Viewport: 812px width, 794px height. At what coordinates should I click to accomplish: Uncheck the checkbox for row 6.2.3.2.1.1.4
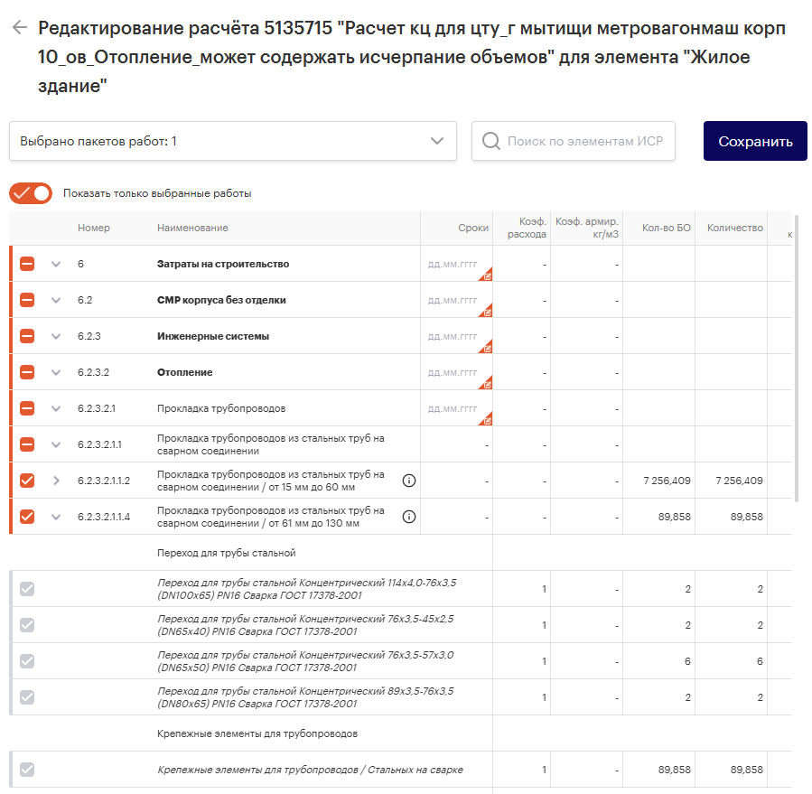coord(27,517)
